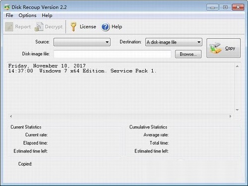
Task: Click the Copy button
Action: pyautogui.click(x=223, y=48)
